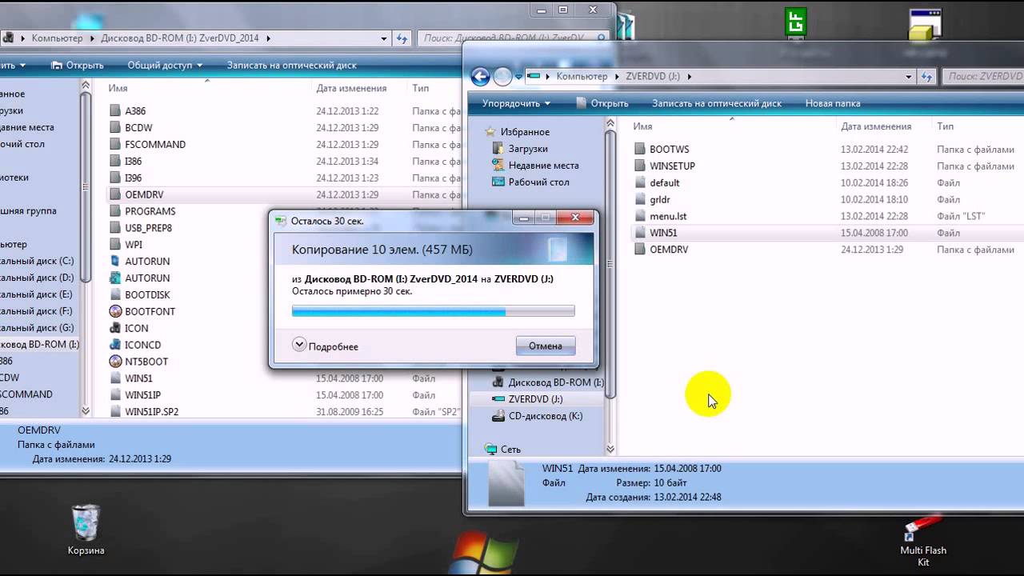This screenshot has width=1024, height=576.
Task: Open Загрузки in the favorites sidebar
Action: click(528, 149)
